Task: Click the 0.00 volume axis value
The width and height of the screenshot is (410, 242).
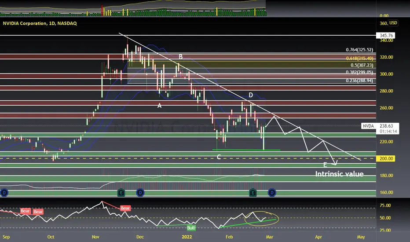Action: 384,16
